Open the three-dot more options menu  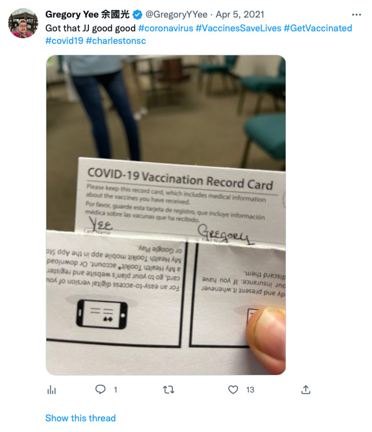pyautogui.click(x=356, y=14)
